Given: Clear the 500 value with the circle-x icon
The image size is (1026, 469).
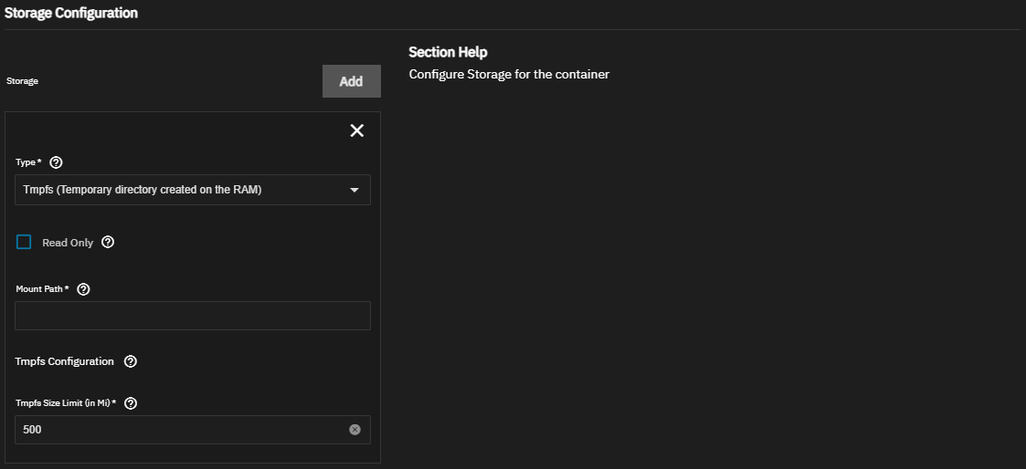Looking at the screenshot, I should pos(354,430).
